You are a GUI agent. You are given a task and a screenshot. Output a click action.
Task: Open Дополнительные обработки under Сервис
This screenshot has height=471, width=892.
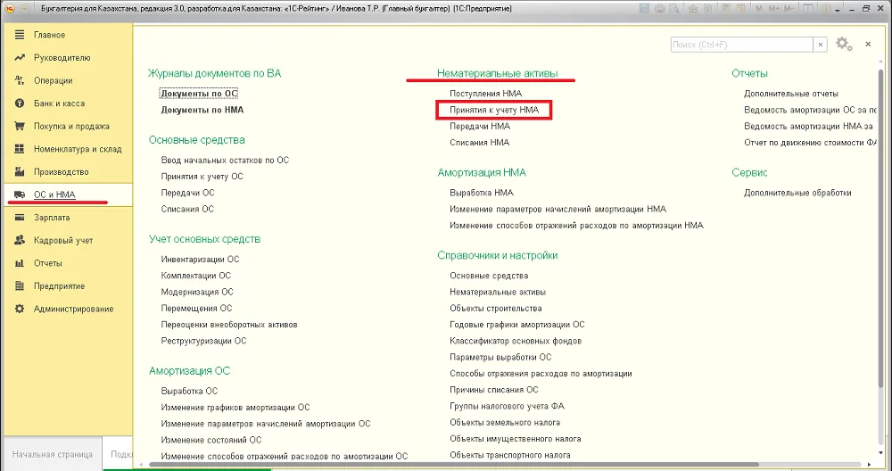(x=797, y=193)
